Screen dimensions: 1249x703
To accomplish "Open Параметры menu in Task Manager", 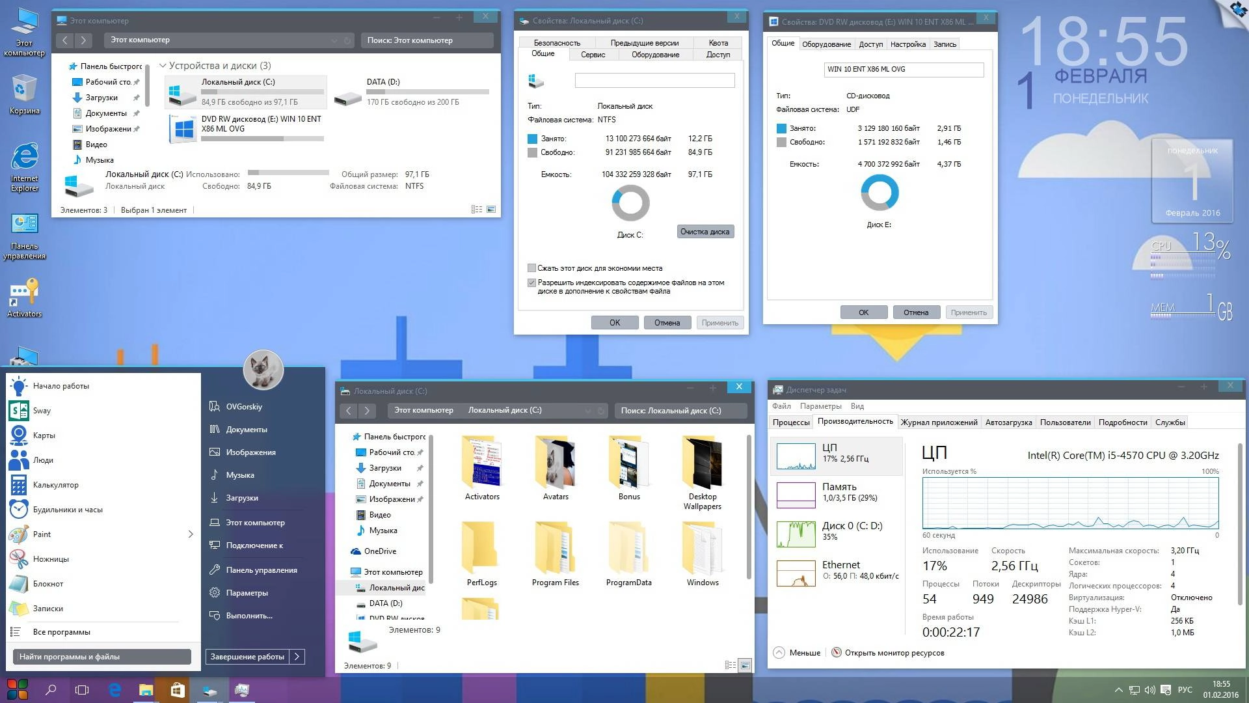I will (x=820, y=406).
